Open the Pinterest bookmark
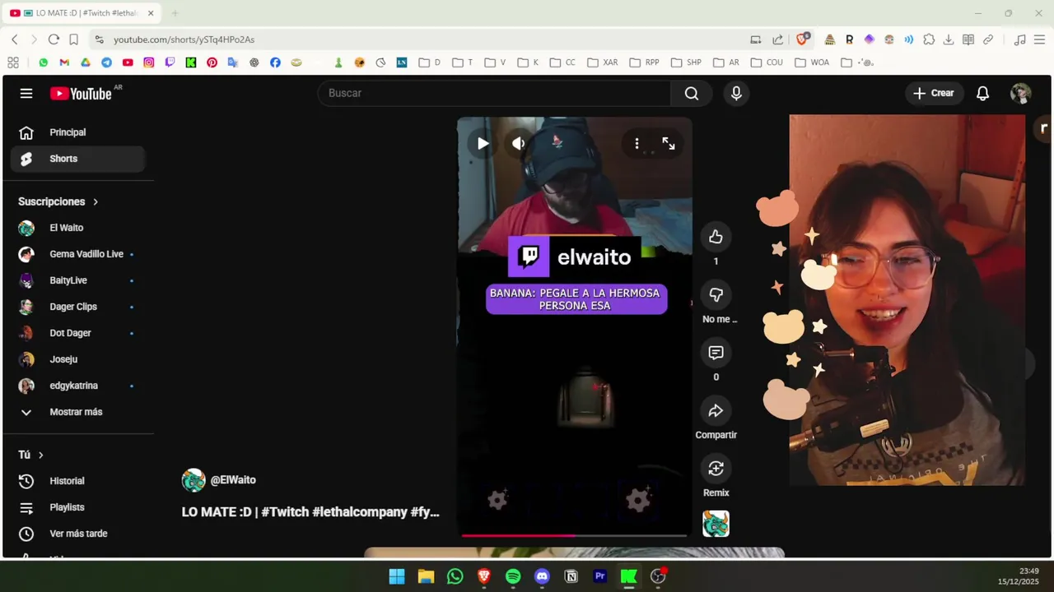This screenshot has width=1054, height=592. (x=212, y=62)
